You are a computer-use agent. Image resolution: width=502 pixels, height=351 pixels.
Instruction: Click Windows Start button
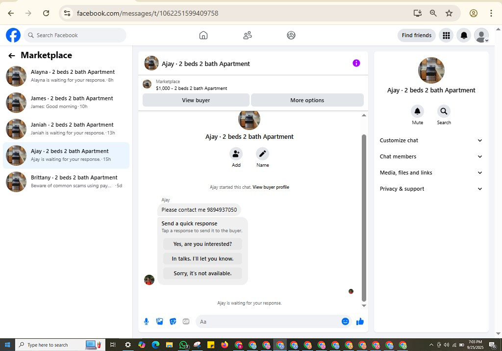click(7, 345)
